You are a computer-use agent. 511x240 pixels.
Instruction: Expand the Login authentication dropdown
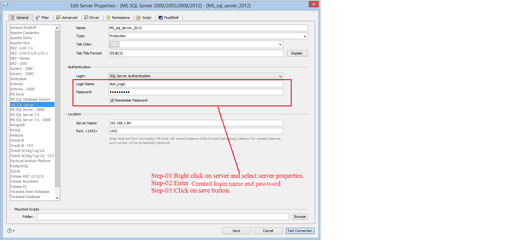(280, 76)
